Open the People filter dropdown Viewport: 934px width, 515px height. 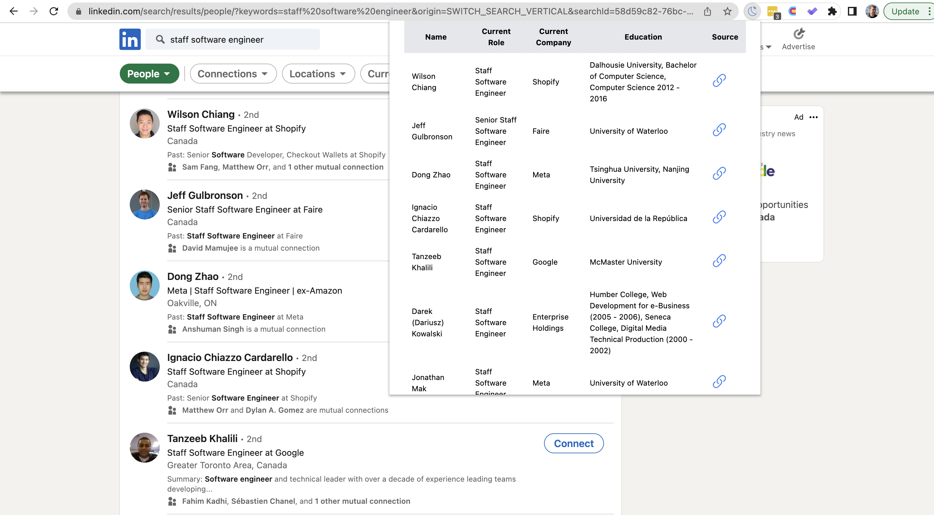(149, 74)
